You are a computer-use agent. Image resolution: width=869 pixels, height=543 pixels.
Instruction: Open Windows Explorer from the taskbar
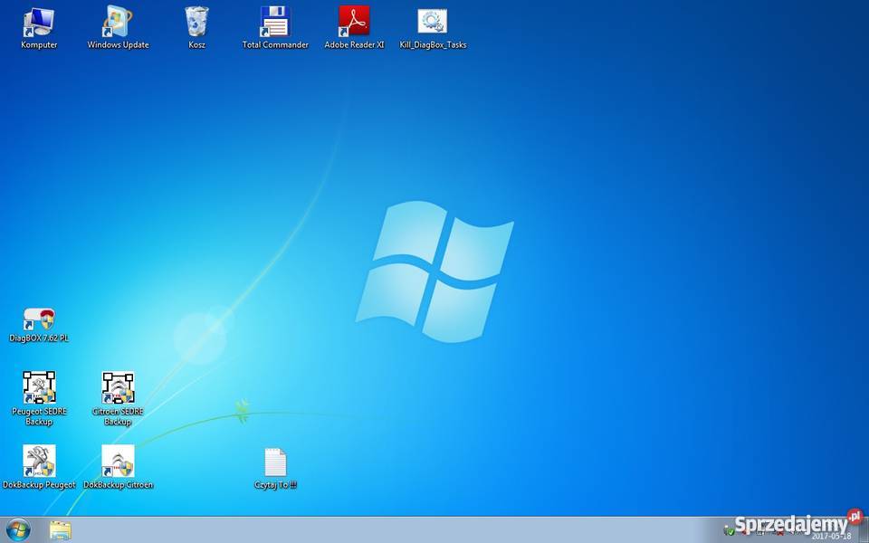coord(61,529)
